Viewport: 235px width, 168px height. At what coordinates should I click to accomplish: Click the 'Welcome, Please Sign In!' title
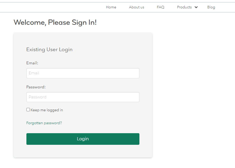click(55, 22)
